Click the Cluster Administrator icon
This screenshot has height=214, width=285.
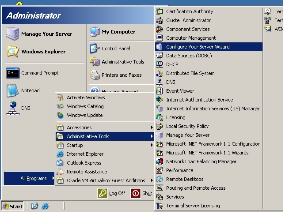tap(160, 20)
